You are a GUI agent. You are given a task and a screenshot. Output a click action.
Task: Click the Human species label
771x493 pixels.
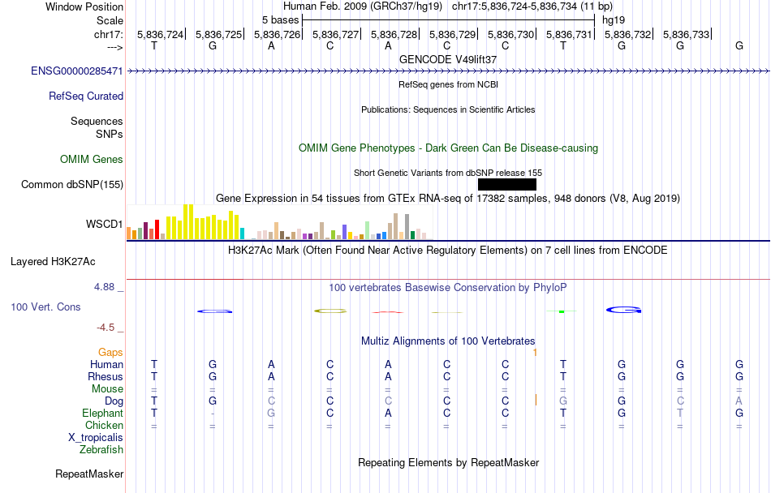(106, 364)
